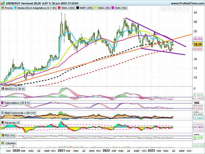Click the Volumen panel icon

(x=2, y=143)
